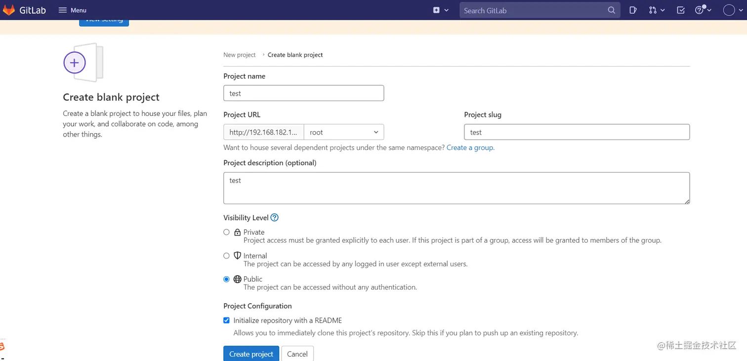Click the New project breadcrumb
The width and height of the screenshot is (747, 361).
point(240,55)
